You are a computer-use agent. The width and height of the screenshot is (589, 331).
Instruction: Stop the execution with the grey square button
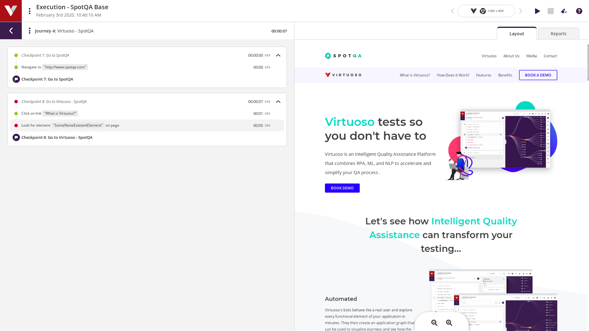[551, 11]
